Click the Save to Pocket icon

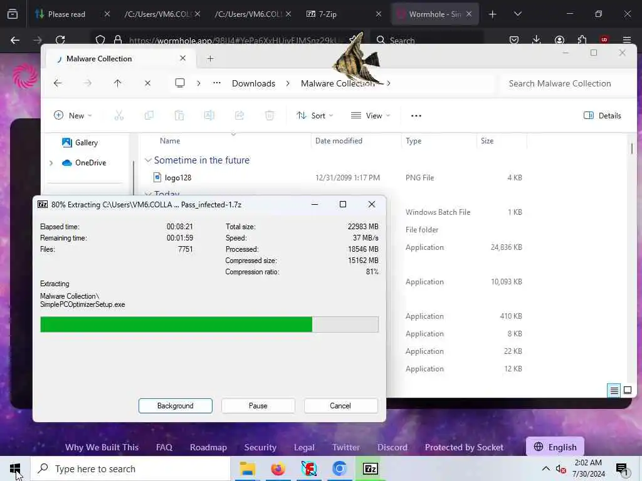tap(514, 39)
